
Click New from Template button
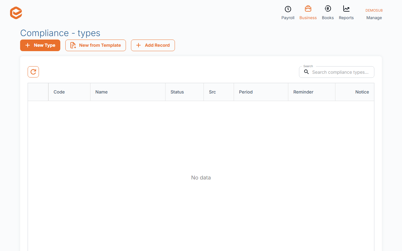[95, 45]
